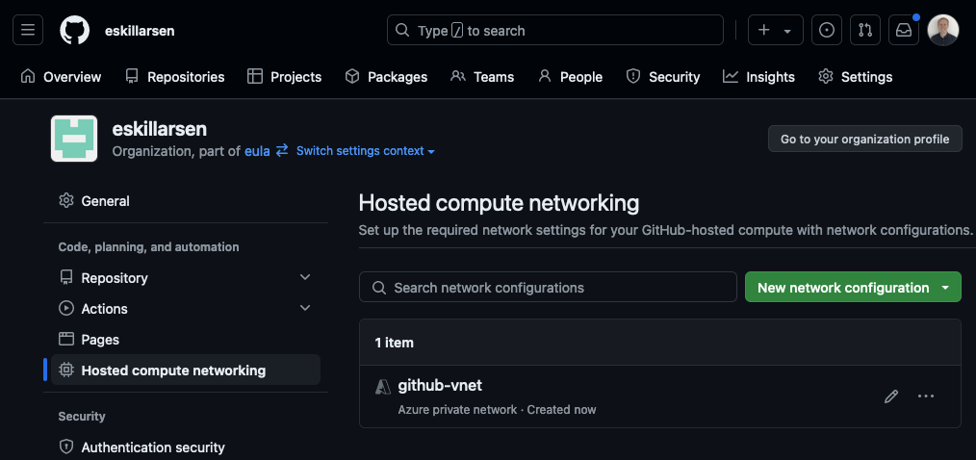The width and height of the screenshot is (976, 460).
Task: Focus the Type / to search field
Action: point(555,31)
